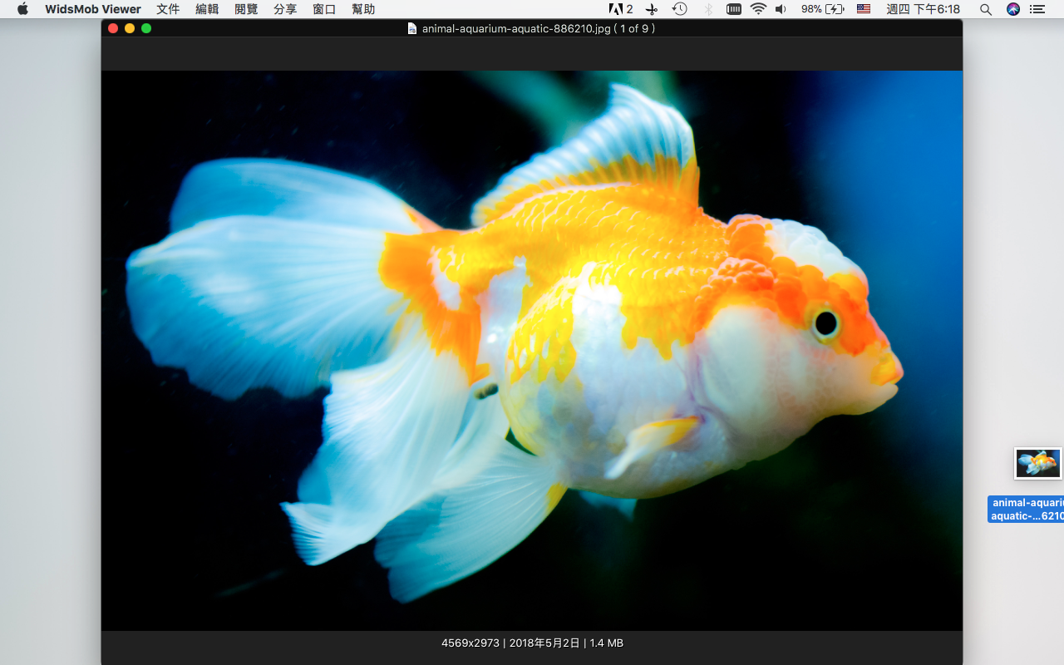The height and width of the screenshot is (665, 1064).
Task: Open the 文件 menu
Action: point(168,9)
